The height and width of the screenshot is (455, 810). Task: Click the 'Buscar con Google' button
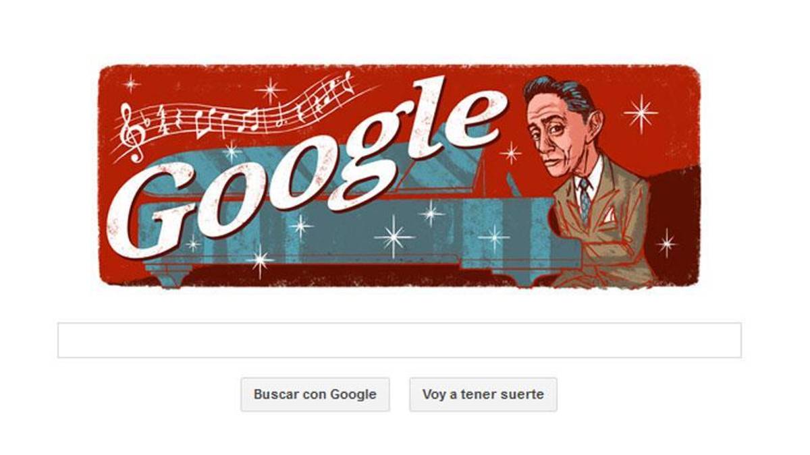point(315,394)
